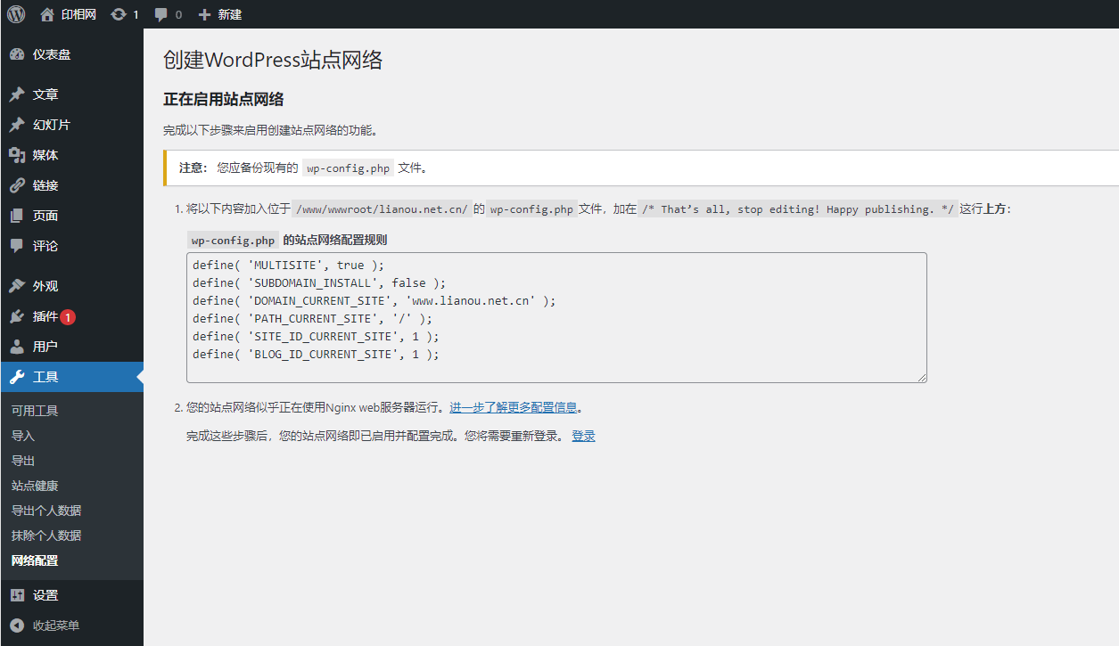Image resolution: width=1119 pixels, height=646 pixels.
Task: Open the 仪表盘 menu
Action: (71, 54)
